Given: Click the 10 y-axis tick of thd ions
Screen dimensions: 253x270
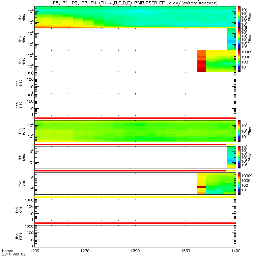Looking at the screenshot, I should coord(31,214).
